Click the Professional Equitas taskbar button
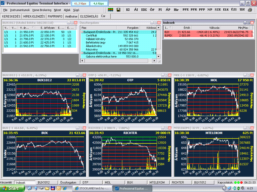 tap(133, 188)
